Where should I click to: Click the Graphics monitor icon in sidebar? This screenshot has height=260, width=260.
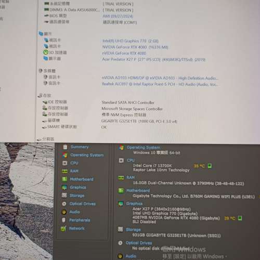[x=64, y=187]
